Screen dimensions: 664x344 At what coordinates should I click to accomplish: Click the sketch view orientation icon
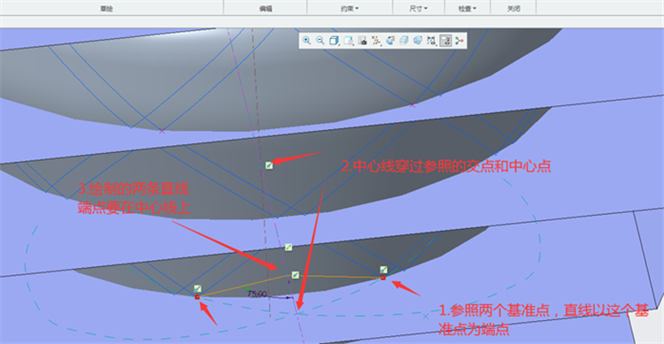pos(390,41)
